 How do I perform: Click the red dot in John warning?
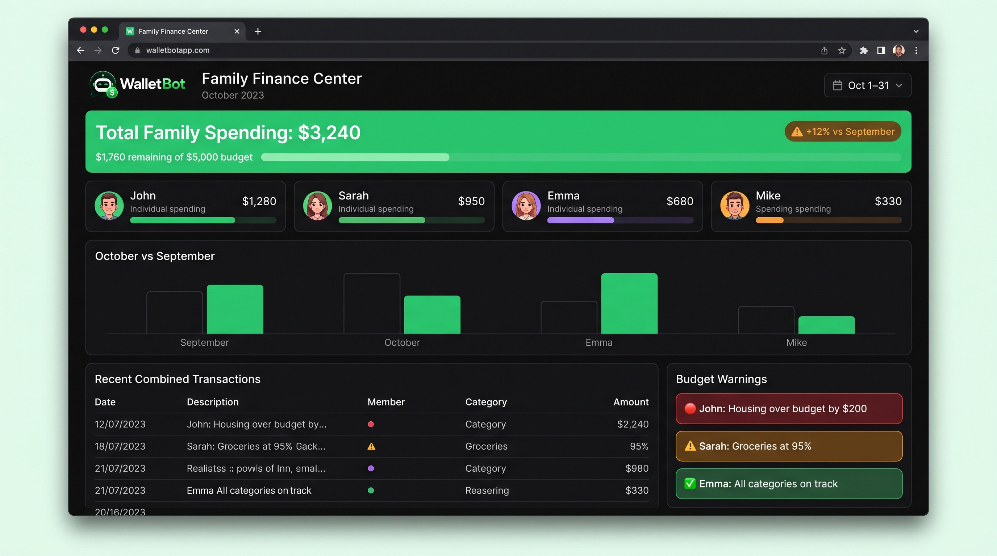click(690, 408)
